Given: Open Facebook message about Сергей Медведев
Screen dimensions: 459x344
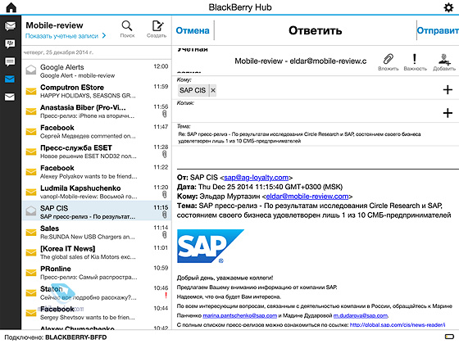Looking at the screenshot, I should tap(97, 131).
